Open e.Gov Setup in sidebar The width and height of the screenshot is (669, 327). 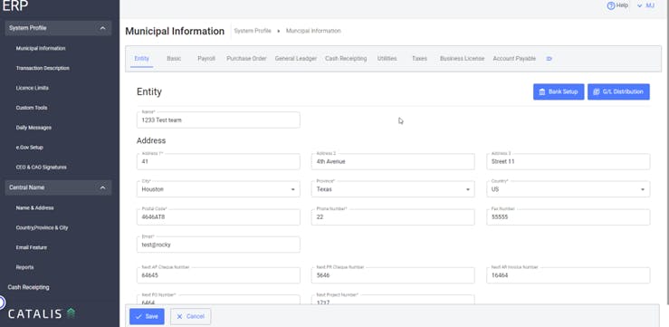(x=30, y=148)
